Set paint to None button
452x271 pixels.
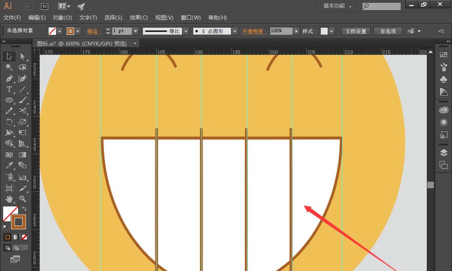pos(24,237)
